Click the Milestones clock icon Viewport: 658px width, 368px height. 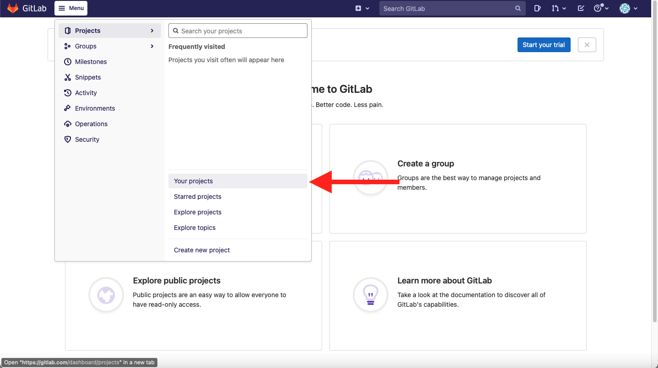pos(68,62)
